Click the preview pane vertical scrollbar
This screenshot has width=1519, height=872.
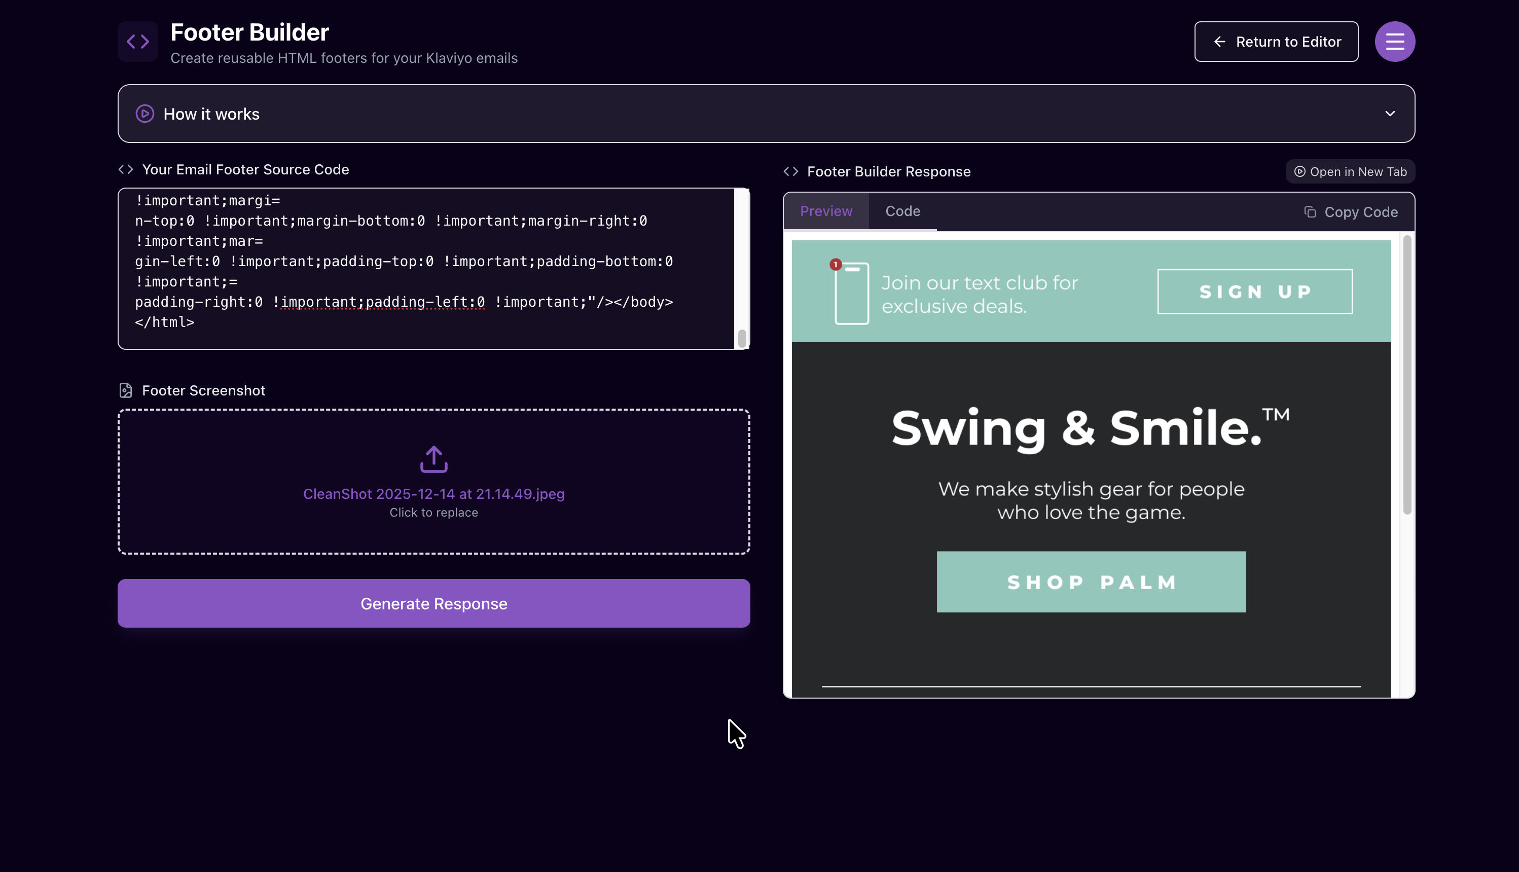point(1407,375)
